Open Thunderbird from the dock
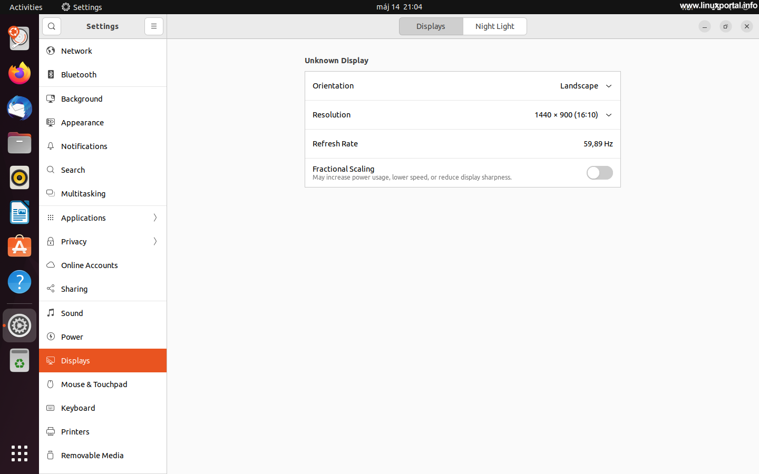Screen dimensions: 759x474 tap(19, 108)
